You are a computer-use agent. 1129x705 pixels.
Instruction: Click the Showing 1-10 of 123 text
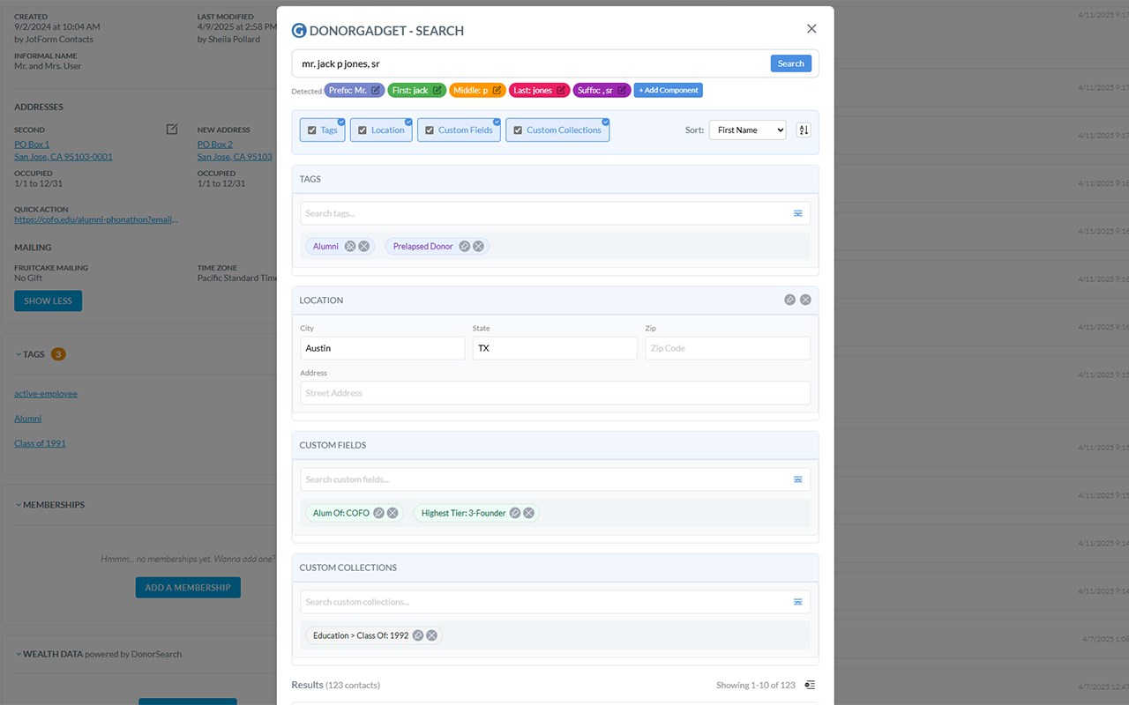click(756, 685)
